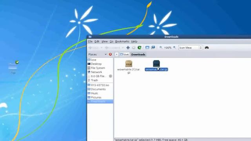Image resolution: width=251 pixels, height=141 pixels.
Task: Open the Places sidebar selector
Action: [98, 54]
